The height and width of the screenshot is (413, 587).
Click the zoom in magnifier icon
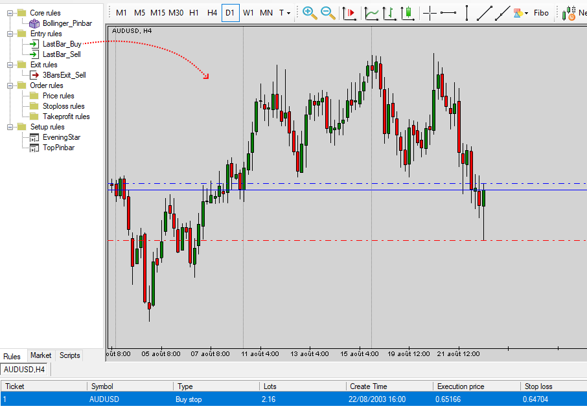pyautogui.click(x=310, y=12)
